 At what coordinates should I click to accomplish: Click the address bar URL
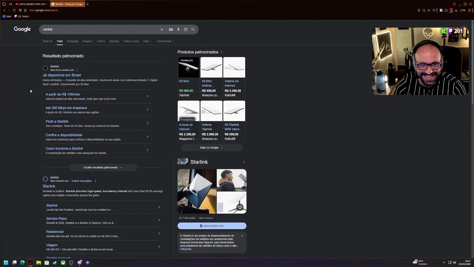(44, 10)
